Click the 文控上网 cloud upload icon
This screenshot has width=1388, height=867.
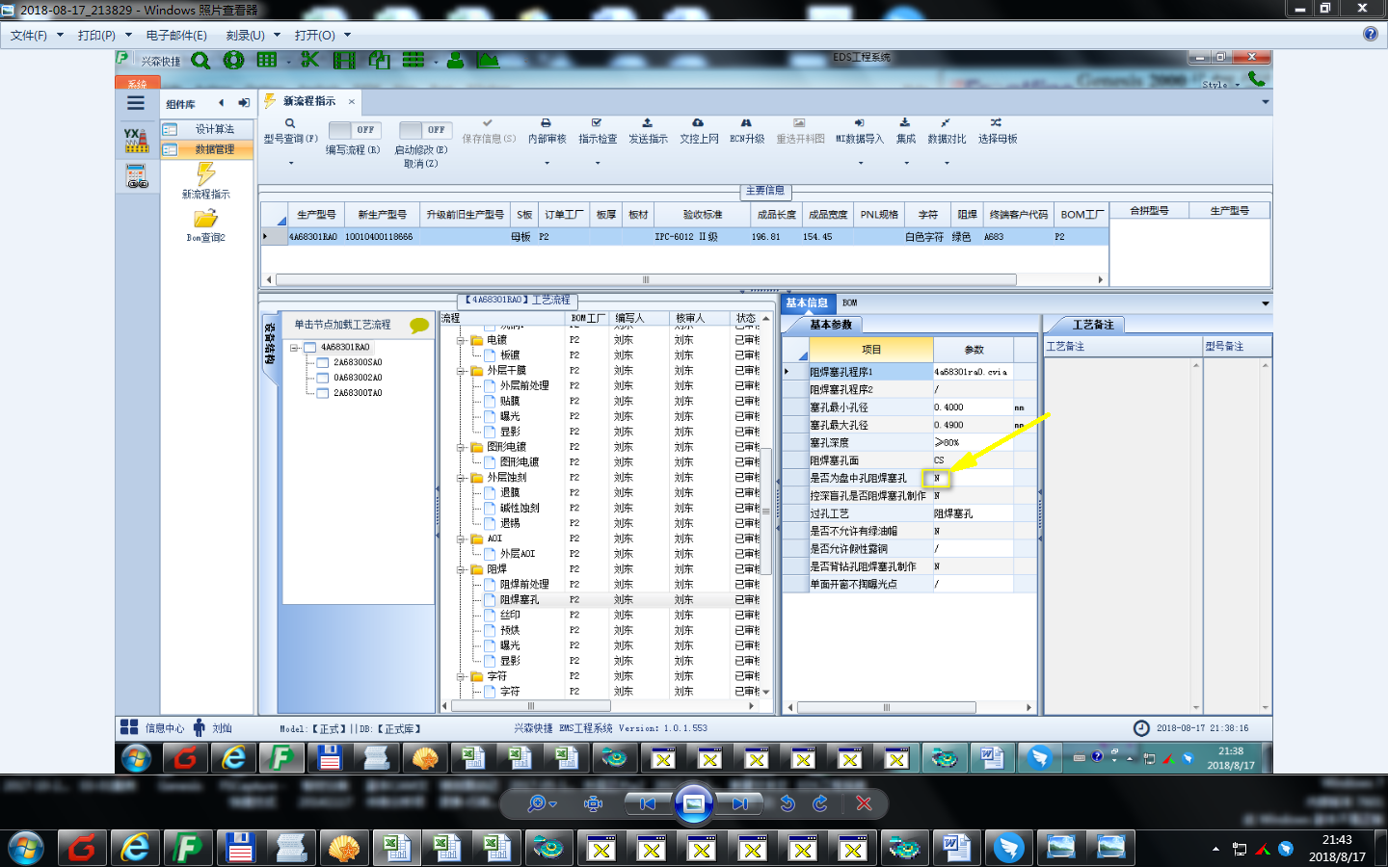point(698,123)
